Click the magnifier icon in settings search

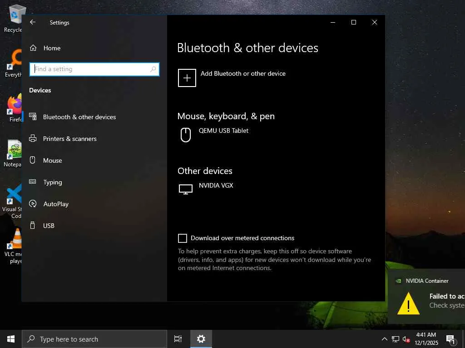153,69
